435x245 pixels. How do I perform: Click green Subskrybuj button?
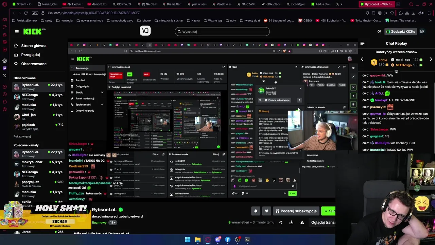pos(328,211)
